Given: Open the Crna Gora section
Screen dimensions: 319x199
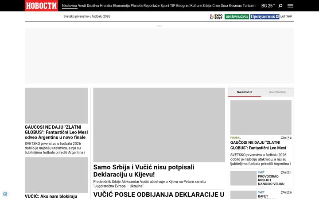Looking at the screenshot, I should [x=220, y=6].
